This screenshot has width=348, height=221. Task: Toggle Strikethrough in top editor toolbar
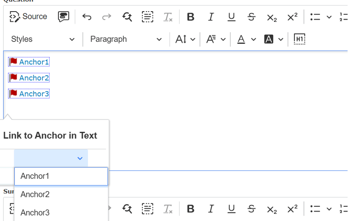[252, 17]
